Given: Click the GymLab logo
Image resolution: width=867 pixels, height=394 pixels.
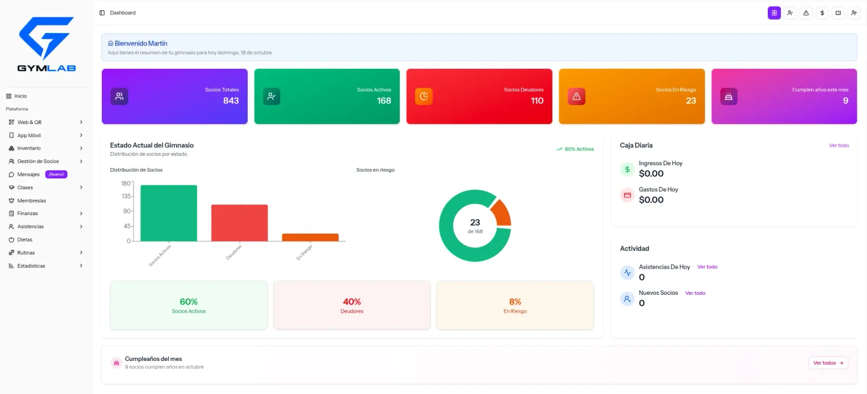Looking at the screenshot, I should (x=47, y=44).
